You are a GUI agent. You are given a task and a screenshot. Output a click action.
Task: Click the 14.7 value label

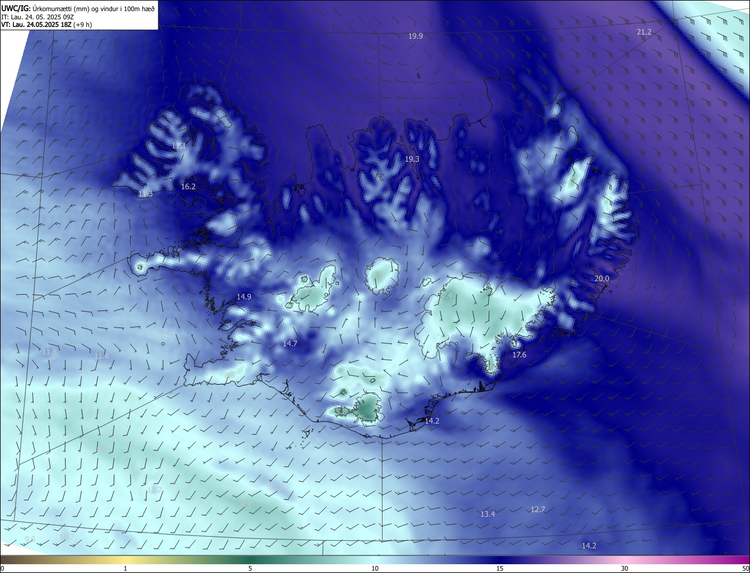click(x=290, y=344)
